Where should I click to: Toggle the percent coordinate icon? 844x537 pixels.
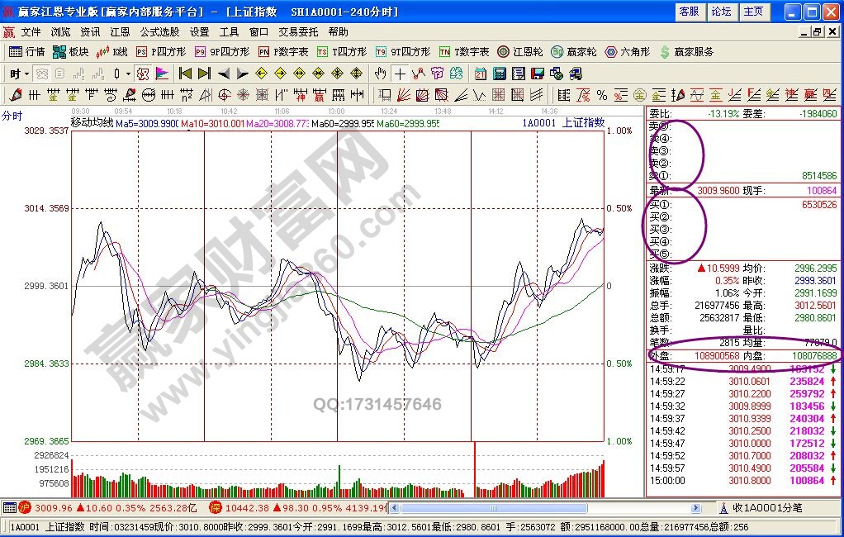click(601, 94)
